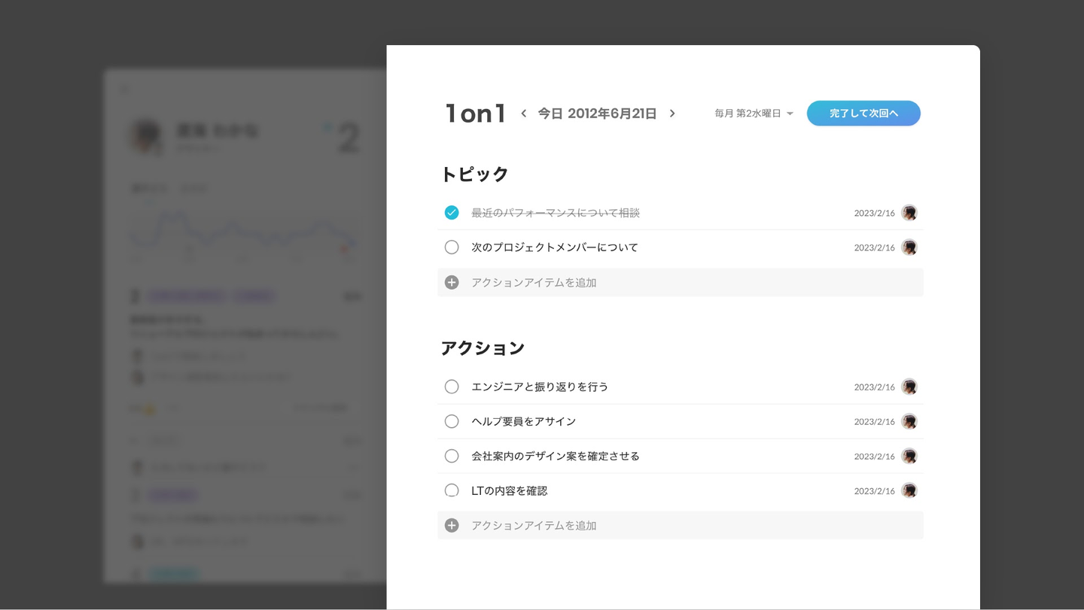Screen dimensions: 1084x610
Task: Check the エンジニアと振り返りを行う action
Action: pos(452,387)
